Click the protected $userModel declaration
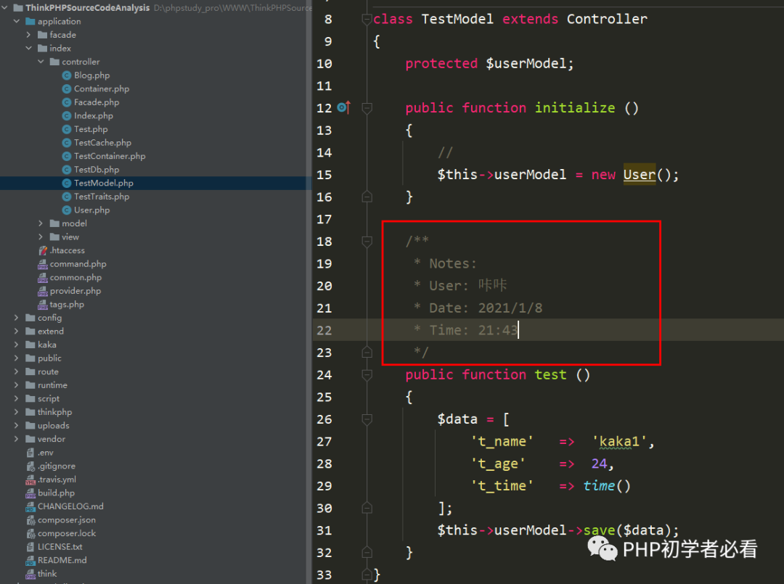 click(489, 64)
